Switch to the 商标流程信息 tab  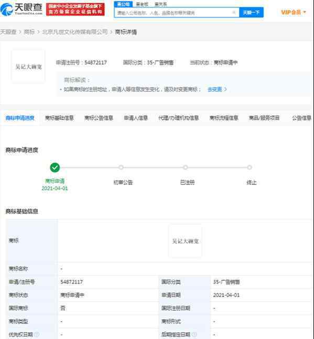(x=224, y=118)
